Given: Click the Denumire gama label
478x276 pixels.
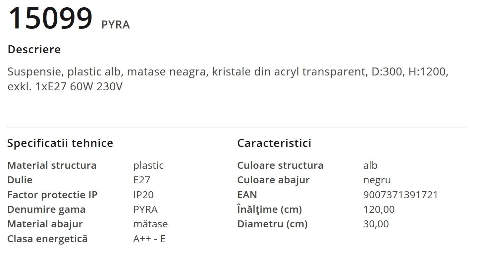Looking at the screenshot, I should [46, 209].
